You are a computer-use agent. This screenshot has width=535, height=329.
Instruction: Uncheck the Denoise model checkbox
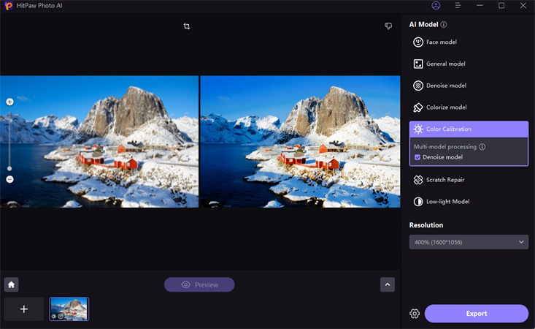pos(417,157)
